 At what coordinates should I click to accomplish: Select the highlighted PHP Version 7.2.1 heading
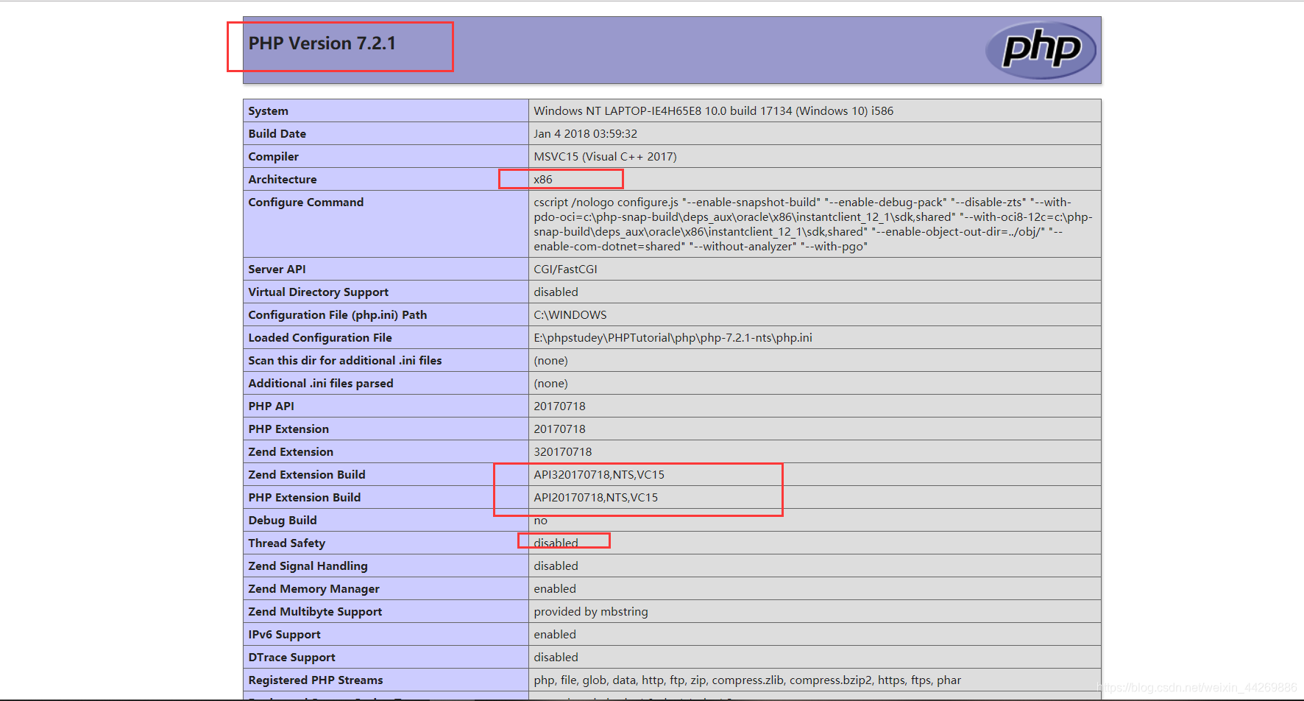(x=322, y=43)
